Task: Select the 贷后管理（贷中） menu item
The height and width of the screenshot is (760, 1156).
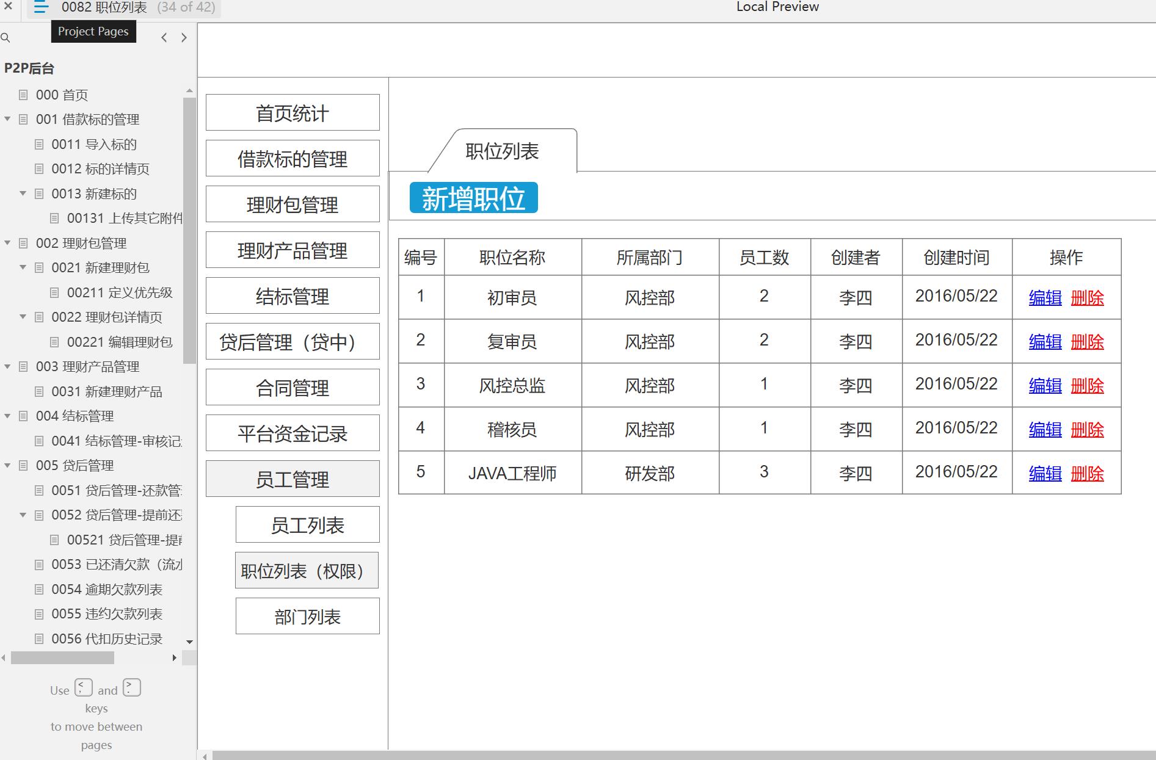Action: tap(293, 341)
